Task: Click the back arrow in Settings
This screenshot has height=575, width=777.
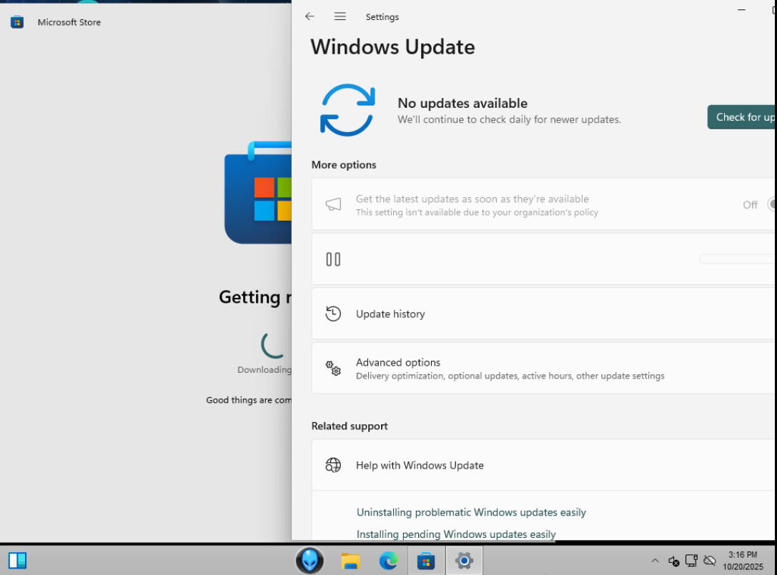Action: click(x=310, y=16)
